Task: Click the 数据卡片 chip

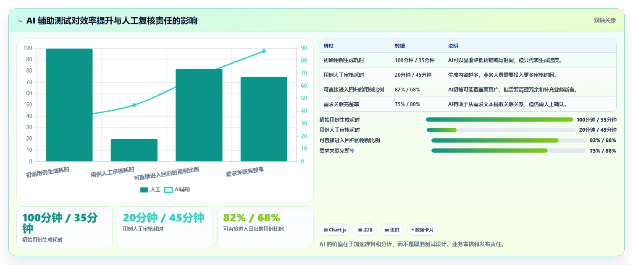Action: click(423, 230)
